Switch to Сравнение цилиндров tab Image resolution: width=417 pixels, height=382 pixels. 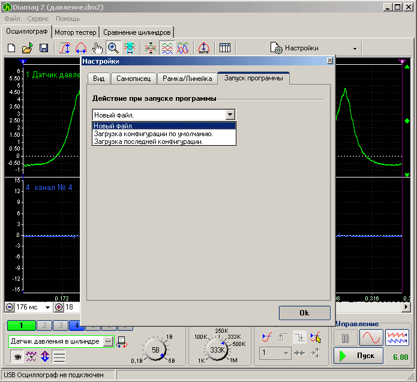coord(137,32)
